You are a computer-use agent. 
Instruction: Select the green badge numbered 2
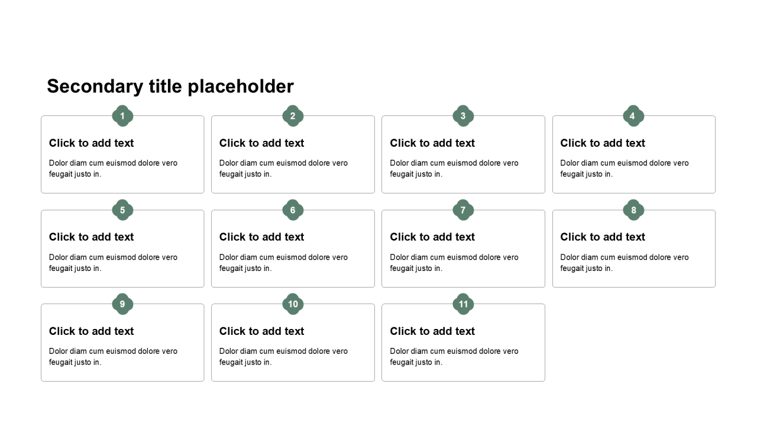pos(293,116)
